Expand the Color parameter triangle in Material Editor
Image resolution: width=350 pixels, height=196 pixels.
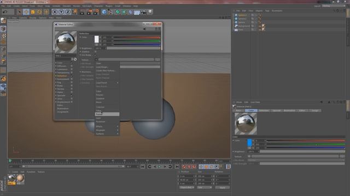pyautogui.click(x=80, y=37)
